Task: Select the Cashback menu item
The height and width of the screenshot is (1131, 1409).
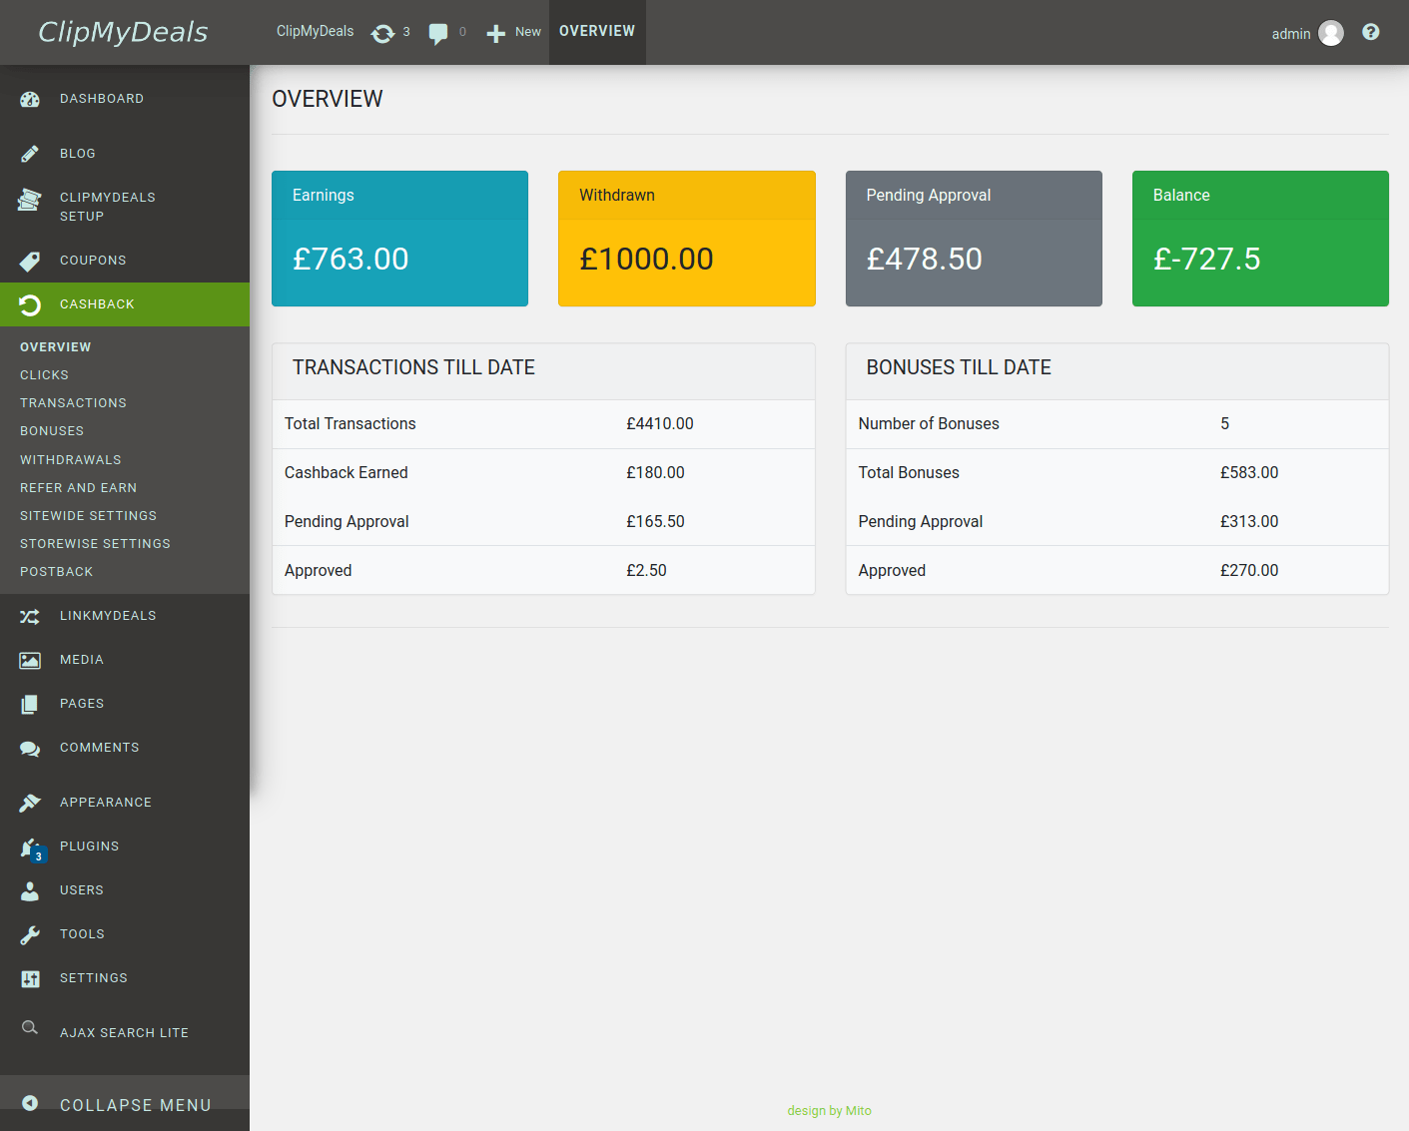Action: 125,304
